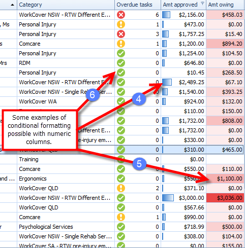Click sort arrow in the leftmost column header
245x248 pixels.
(12, 5)
